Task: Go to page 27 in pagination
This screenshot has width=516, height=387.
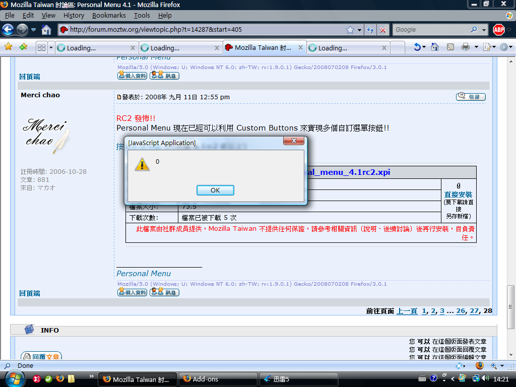Action: pos(474,311)
